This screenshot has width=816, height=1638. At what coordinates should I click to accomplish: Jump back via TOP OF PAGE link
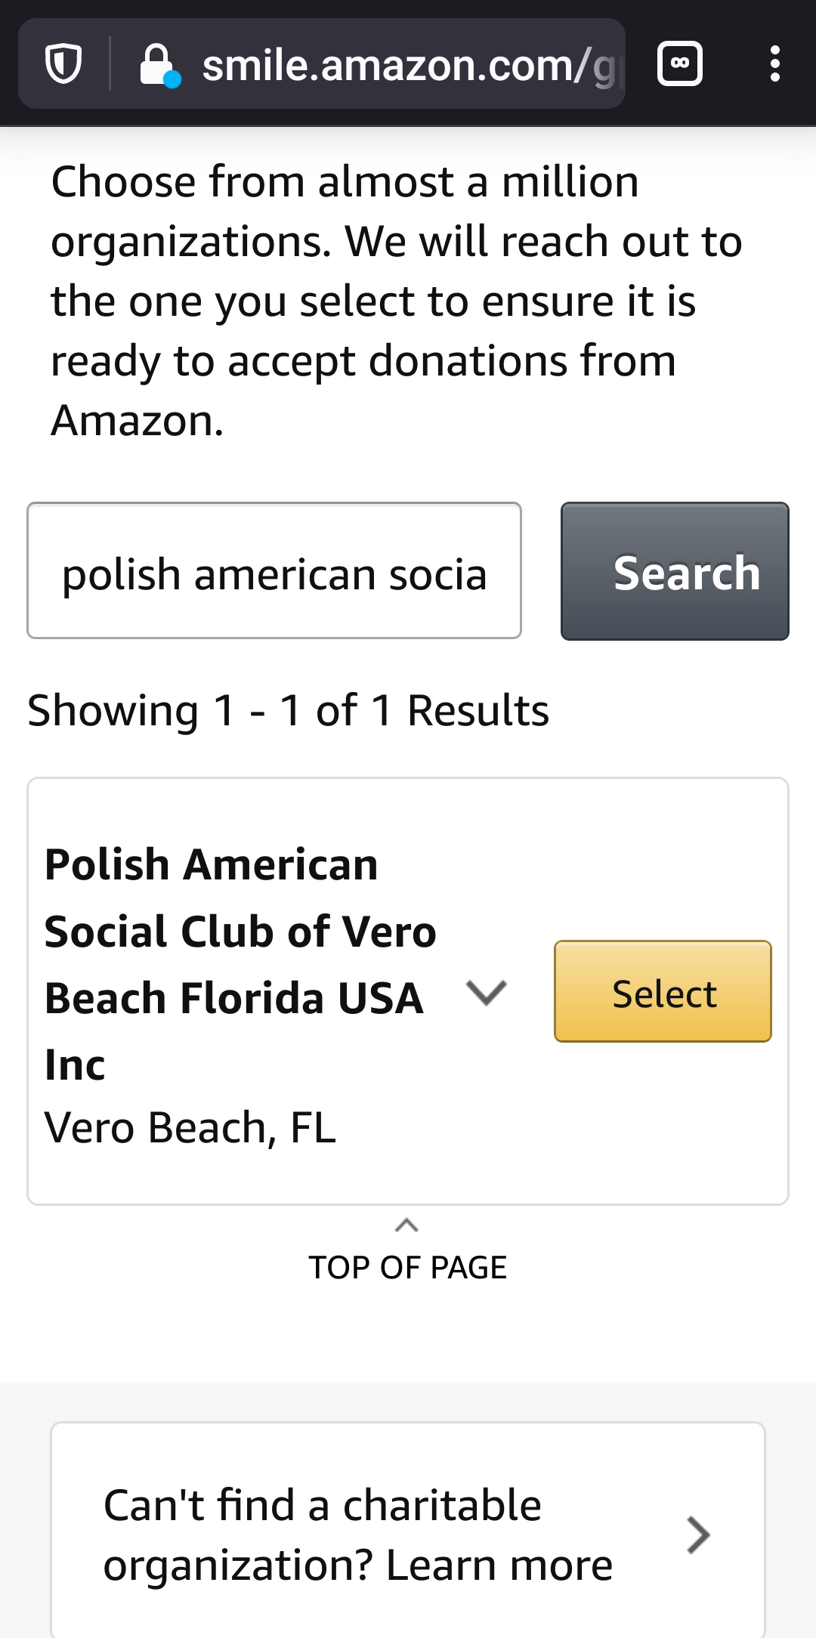pyautogui.click(x=407, y=1267)
